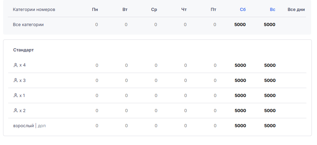Image resolution: width=317 pixels, height=145 pixels.
Task: Select the Сб column header
Action: point(243,10)
